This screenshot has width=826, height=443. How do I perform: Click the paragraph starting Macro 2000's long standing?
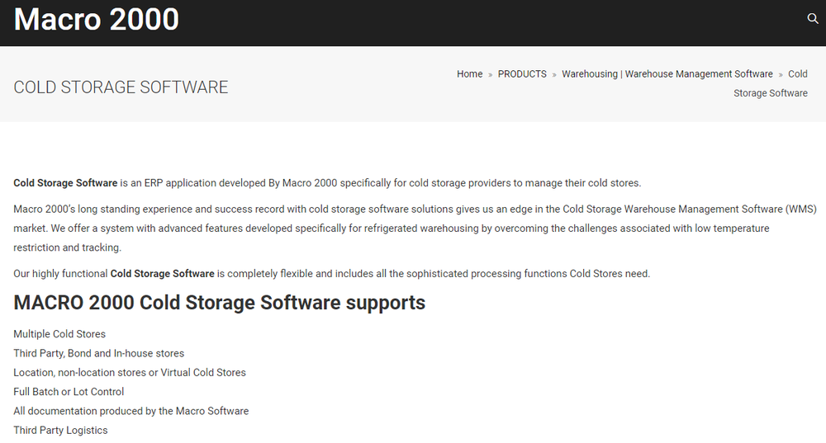pyautogui.click(x=415, y=229)
